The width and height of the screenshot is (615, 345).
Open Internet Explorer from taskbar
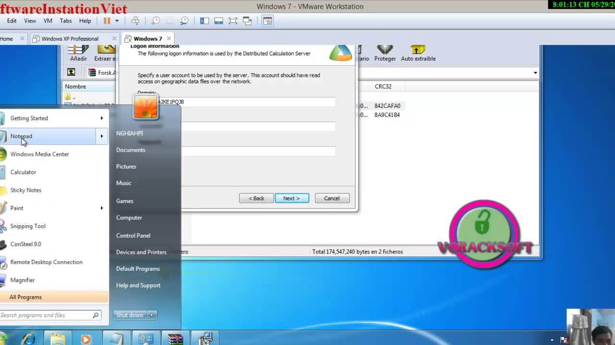pyautogui.click(x=28, y=339)
